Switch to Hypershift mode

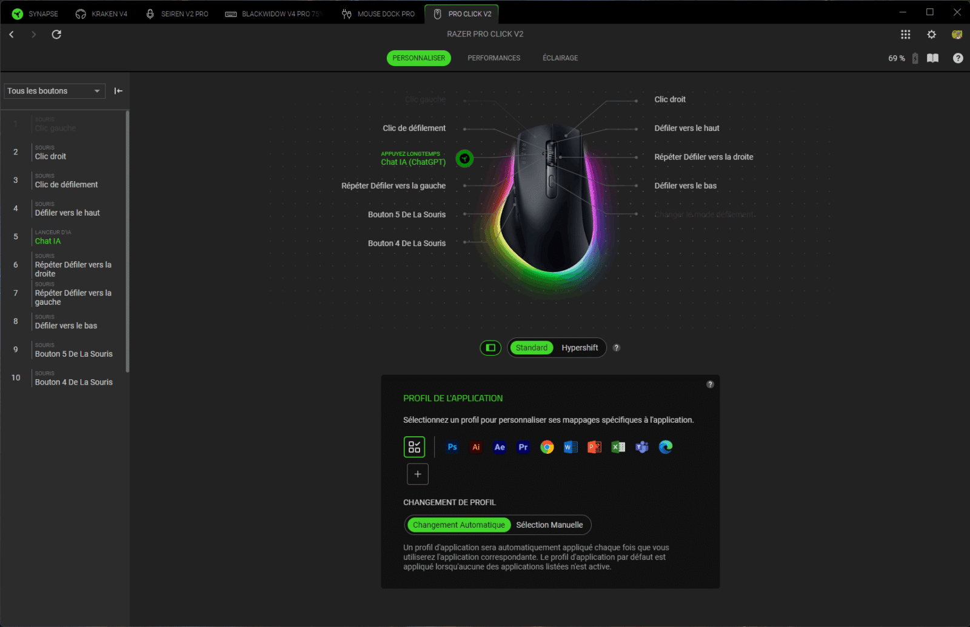[580, 348]
